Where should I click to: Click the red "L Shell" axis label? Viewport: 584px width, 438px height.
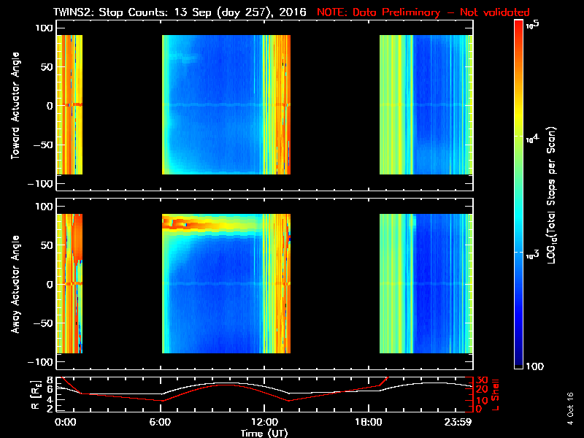point(495,395)
